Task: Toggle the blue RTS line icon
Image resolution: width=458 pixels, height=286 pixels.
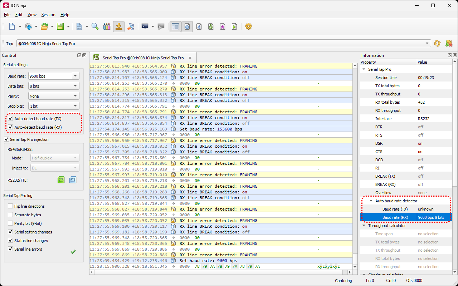Action: (73, 180)
